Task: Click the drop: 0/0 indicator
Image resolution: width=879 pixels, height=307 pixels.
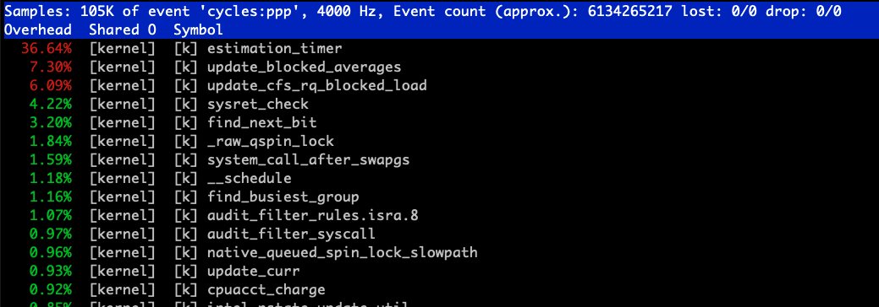Action: (804, 11)
